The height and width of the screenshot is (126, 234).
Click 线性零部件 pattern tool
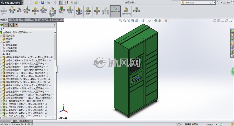point(27,10)
